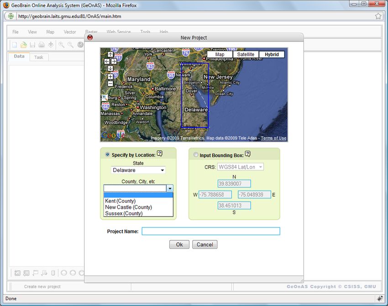Open the Map menu

pyautogui.click(x=50, y=32)
